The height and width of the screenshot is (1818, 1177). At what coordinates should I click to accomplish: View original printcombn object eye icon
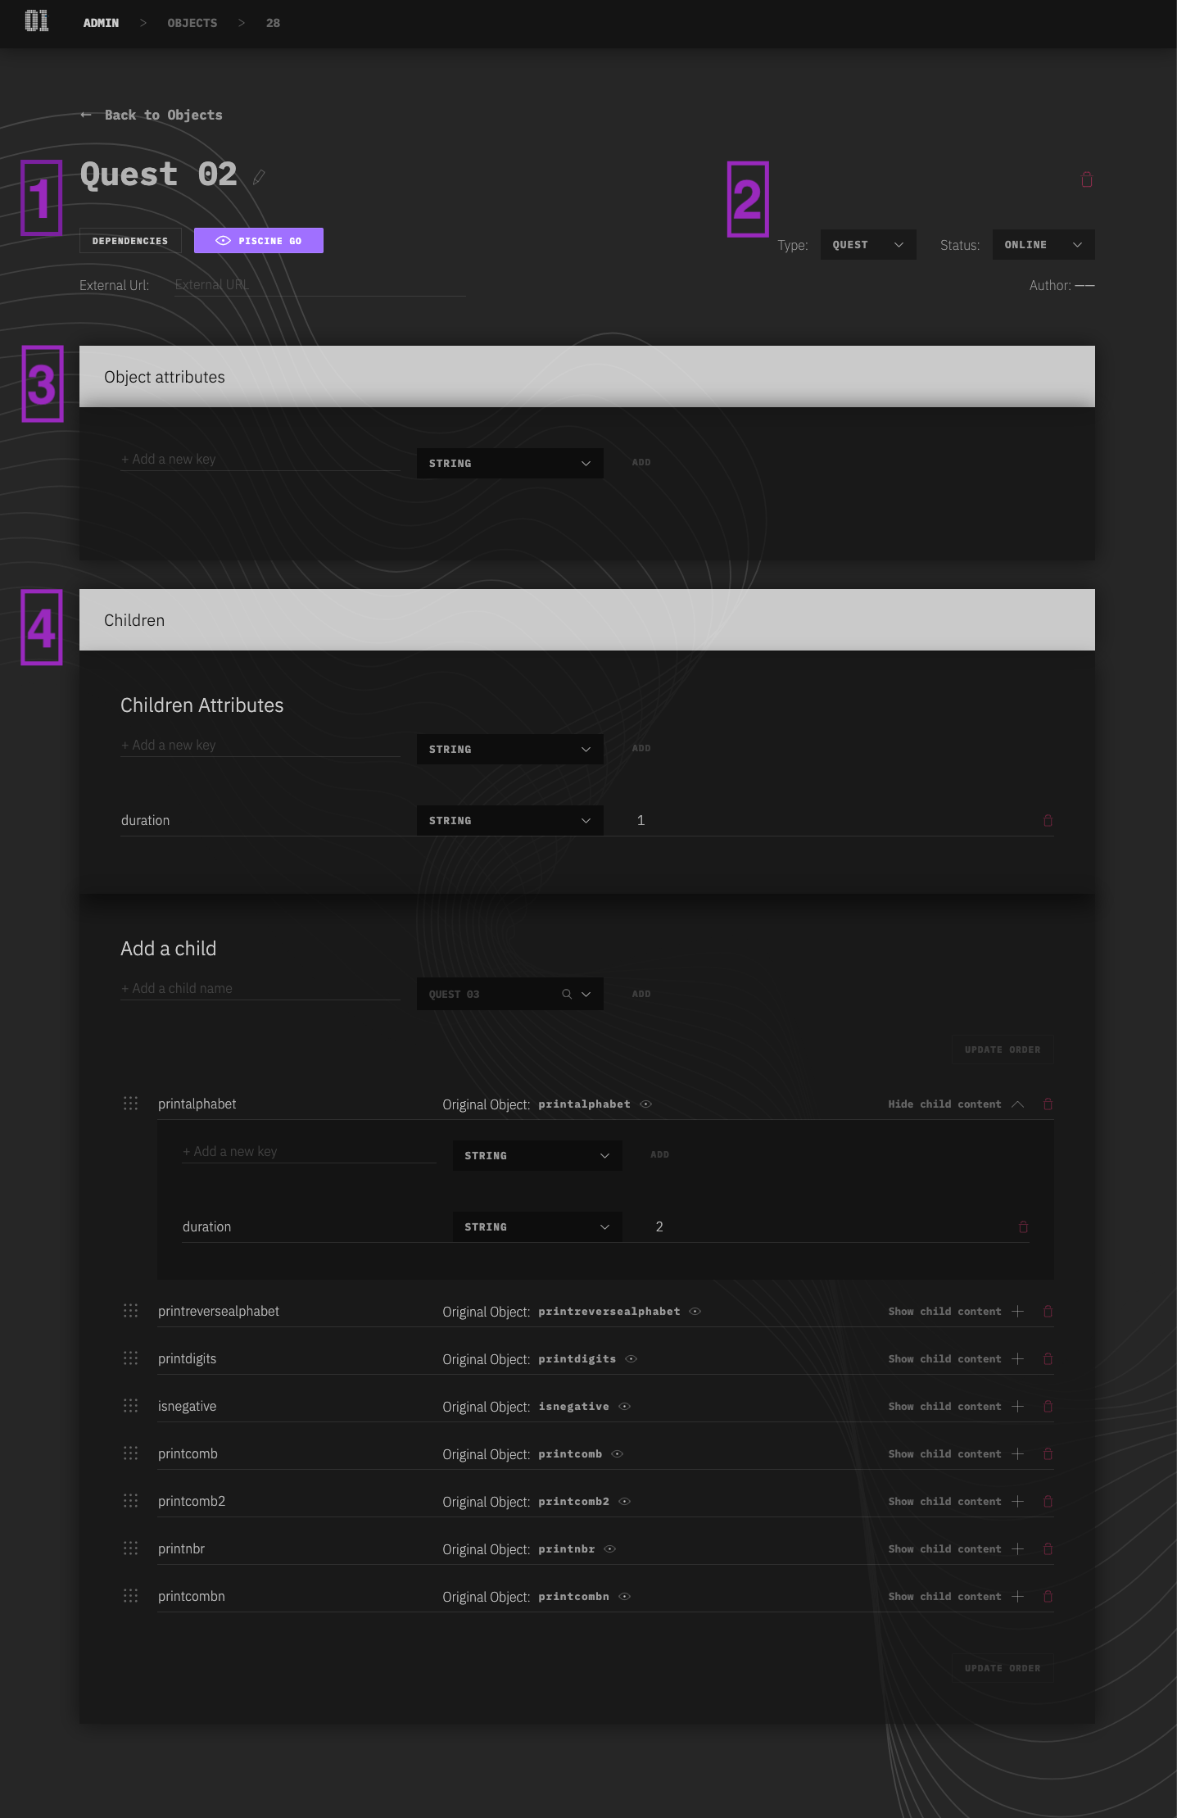point(624,1597)
